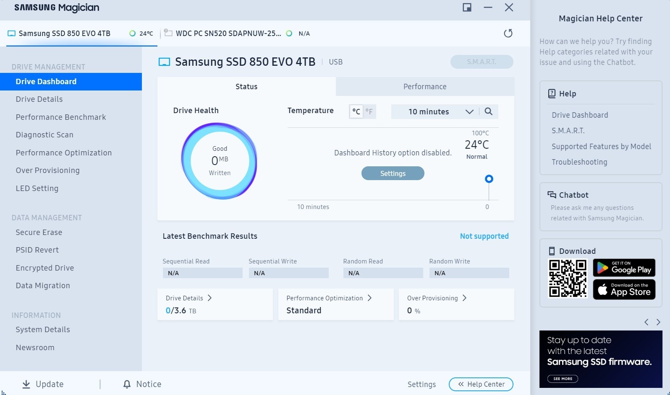
Task: Click the Chatbot prompt text area
Action: tap(597, 213)
